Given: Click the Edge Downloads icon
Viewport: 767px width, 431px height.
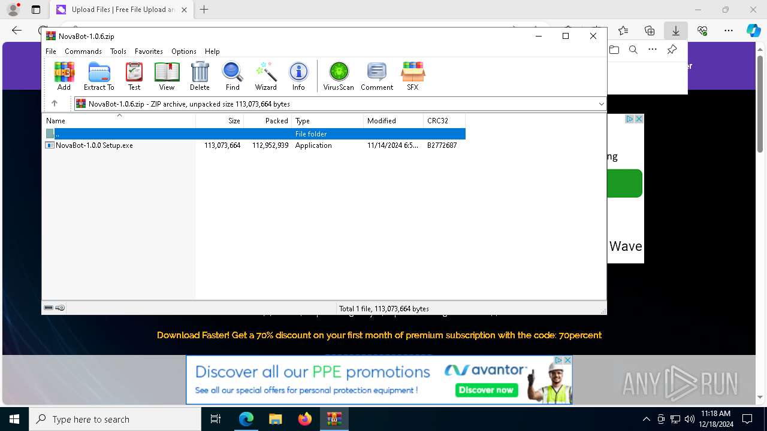Looking at the screenshot, I should (675, 31).
